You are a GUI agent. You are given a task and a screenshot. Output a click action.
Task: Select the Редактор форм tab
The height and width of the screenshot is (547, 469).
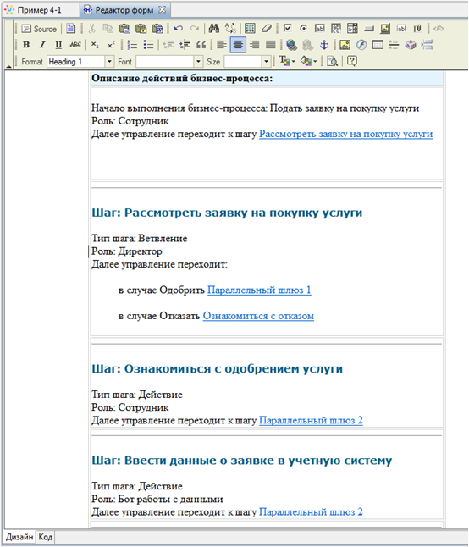[x=124, y=10]
